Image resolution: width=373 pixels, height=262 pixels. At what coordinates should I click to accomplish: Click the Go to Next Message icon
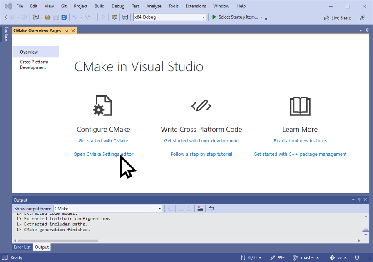tap(189, 208)
